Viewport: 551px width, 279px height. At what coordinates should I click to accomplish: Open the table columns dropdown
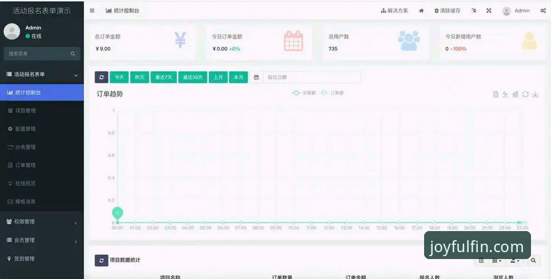(497, 260)
